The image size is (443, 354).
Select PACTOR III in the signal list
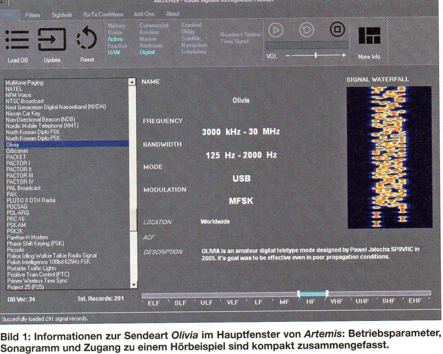(x=20, y=175)
